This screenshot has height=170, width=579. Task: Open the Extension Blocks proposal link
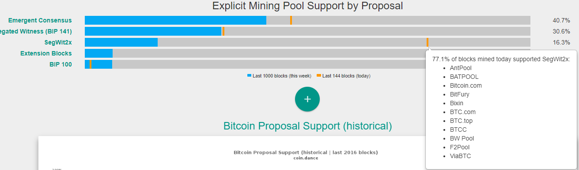[46, 53]
